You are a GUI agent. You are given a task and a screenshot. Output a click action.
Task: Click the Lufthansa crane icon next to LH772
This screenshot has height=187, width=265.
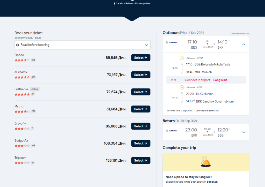(182, 87)
